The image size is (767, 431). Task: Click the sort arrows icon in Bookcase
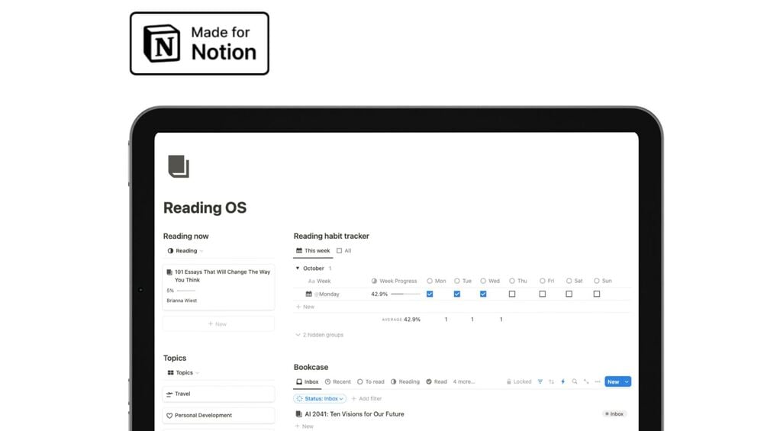point(551,381)
